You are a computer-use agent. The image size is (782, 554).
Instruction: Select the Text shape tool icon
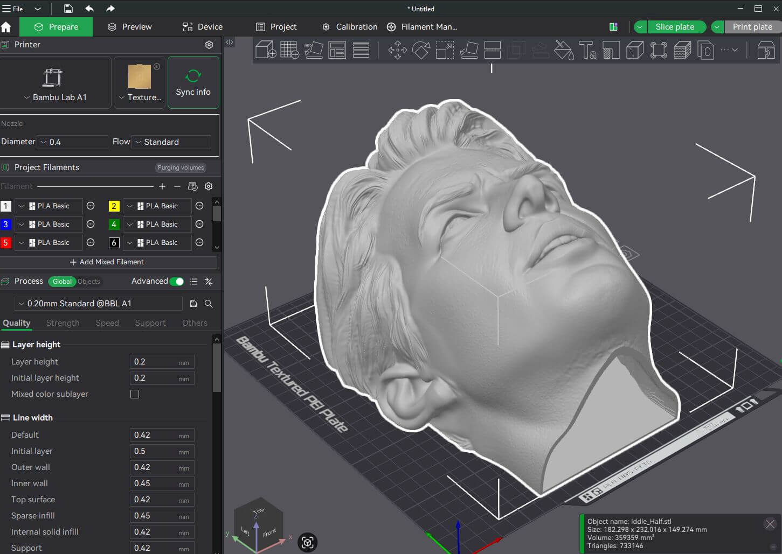click(x=587, y=50)
